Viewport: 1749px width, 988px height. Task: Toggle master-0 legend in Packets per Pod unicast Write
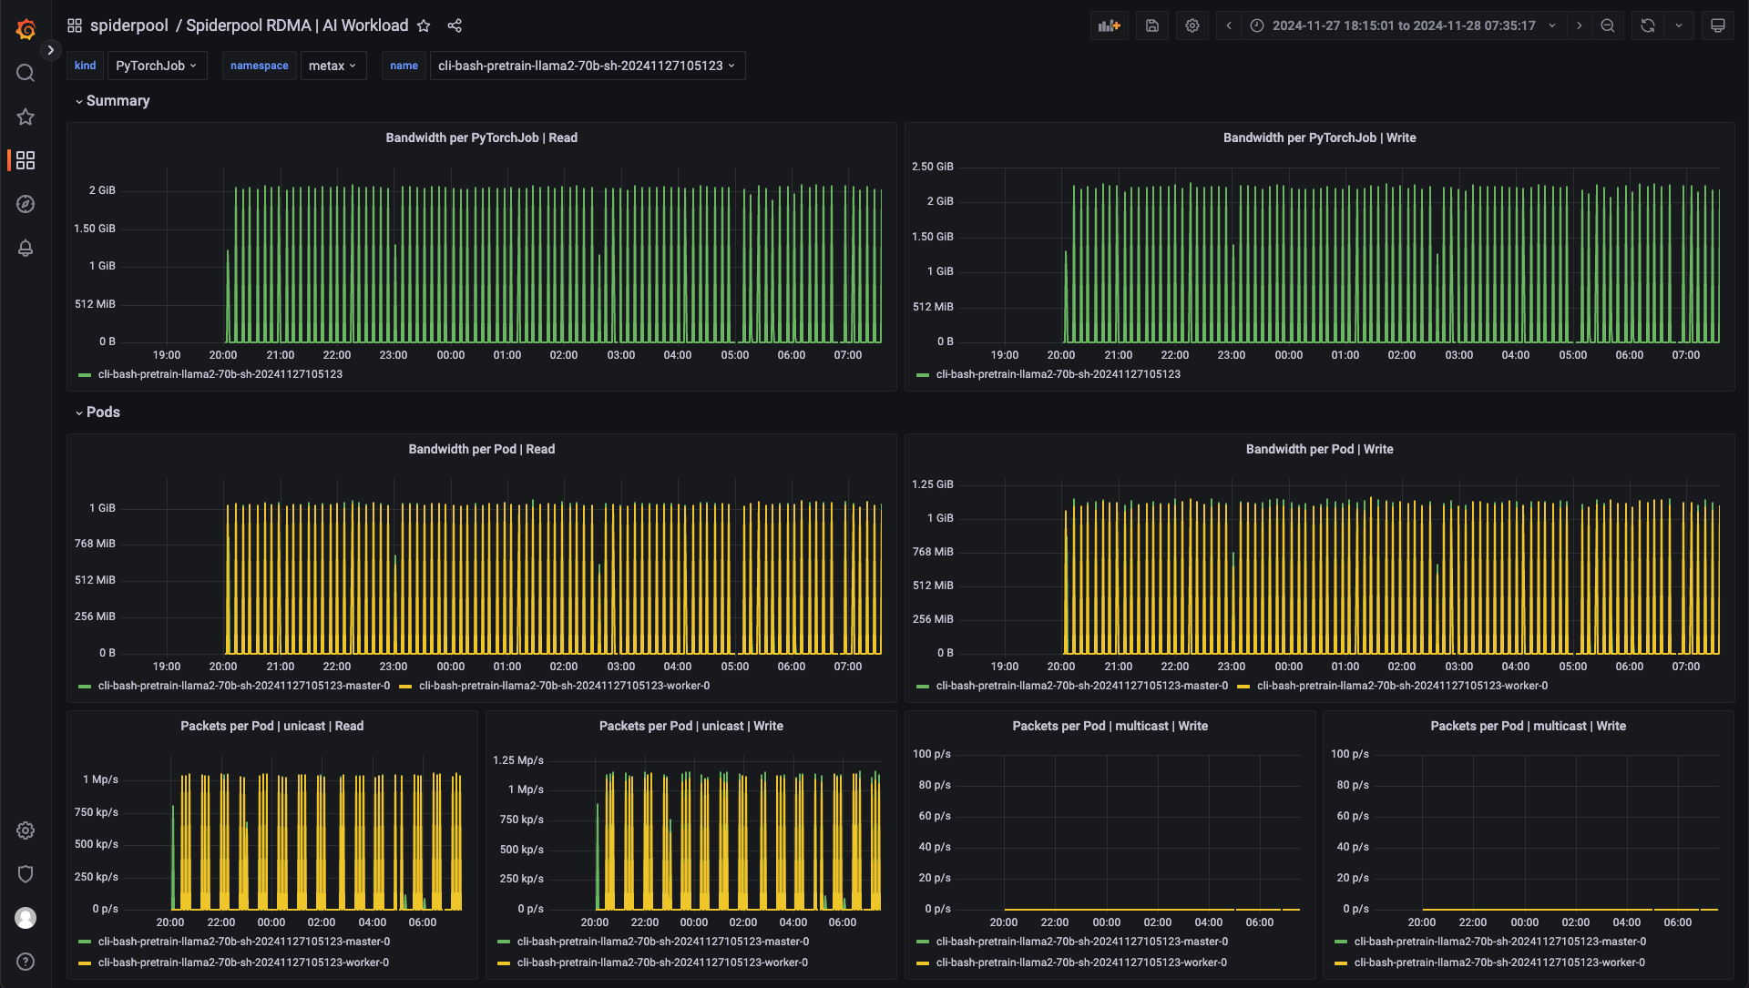(x=663, y=942)
